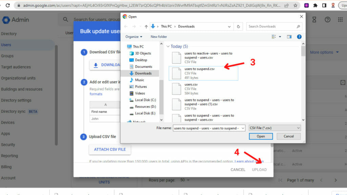Click the hourglass tasks icon in admin bar
Image resolution: width=347 pixels, height=195 pixels.
(x=314, y=20)
